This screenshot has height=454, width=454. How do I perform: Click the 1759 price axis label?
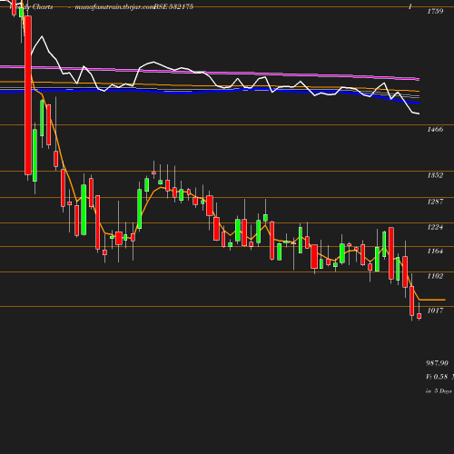pos(435,11)
